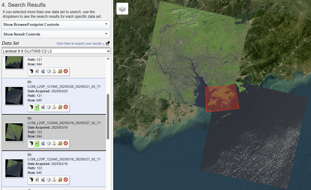
Task: Open the LC08 122044 scene thumbnail
Action: pos(12,132)
